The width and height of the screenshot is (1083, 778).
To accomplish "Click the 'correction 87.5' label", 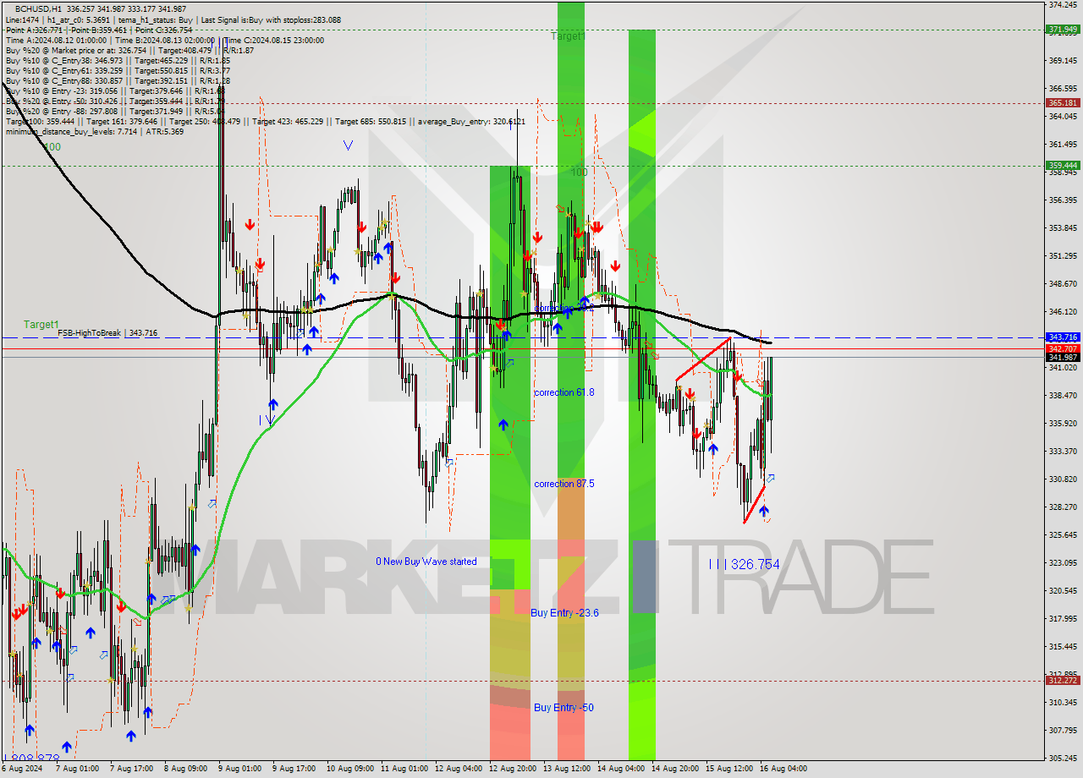I will tap(564, 484).
